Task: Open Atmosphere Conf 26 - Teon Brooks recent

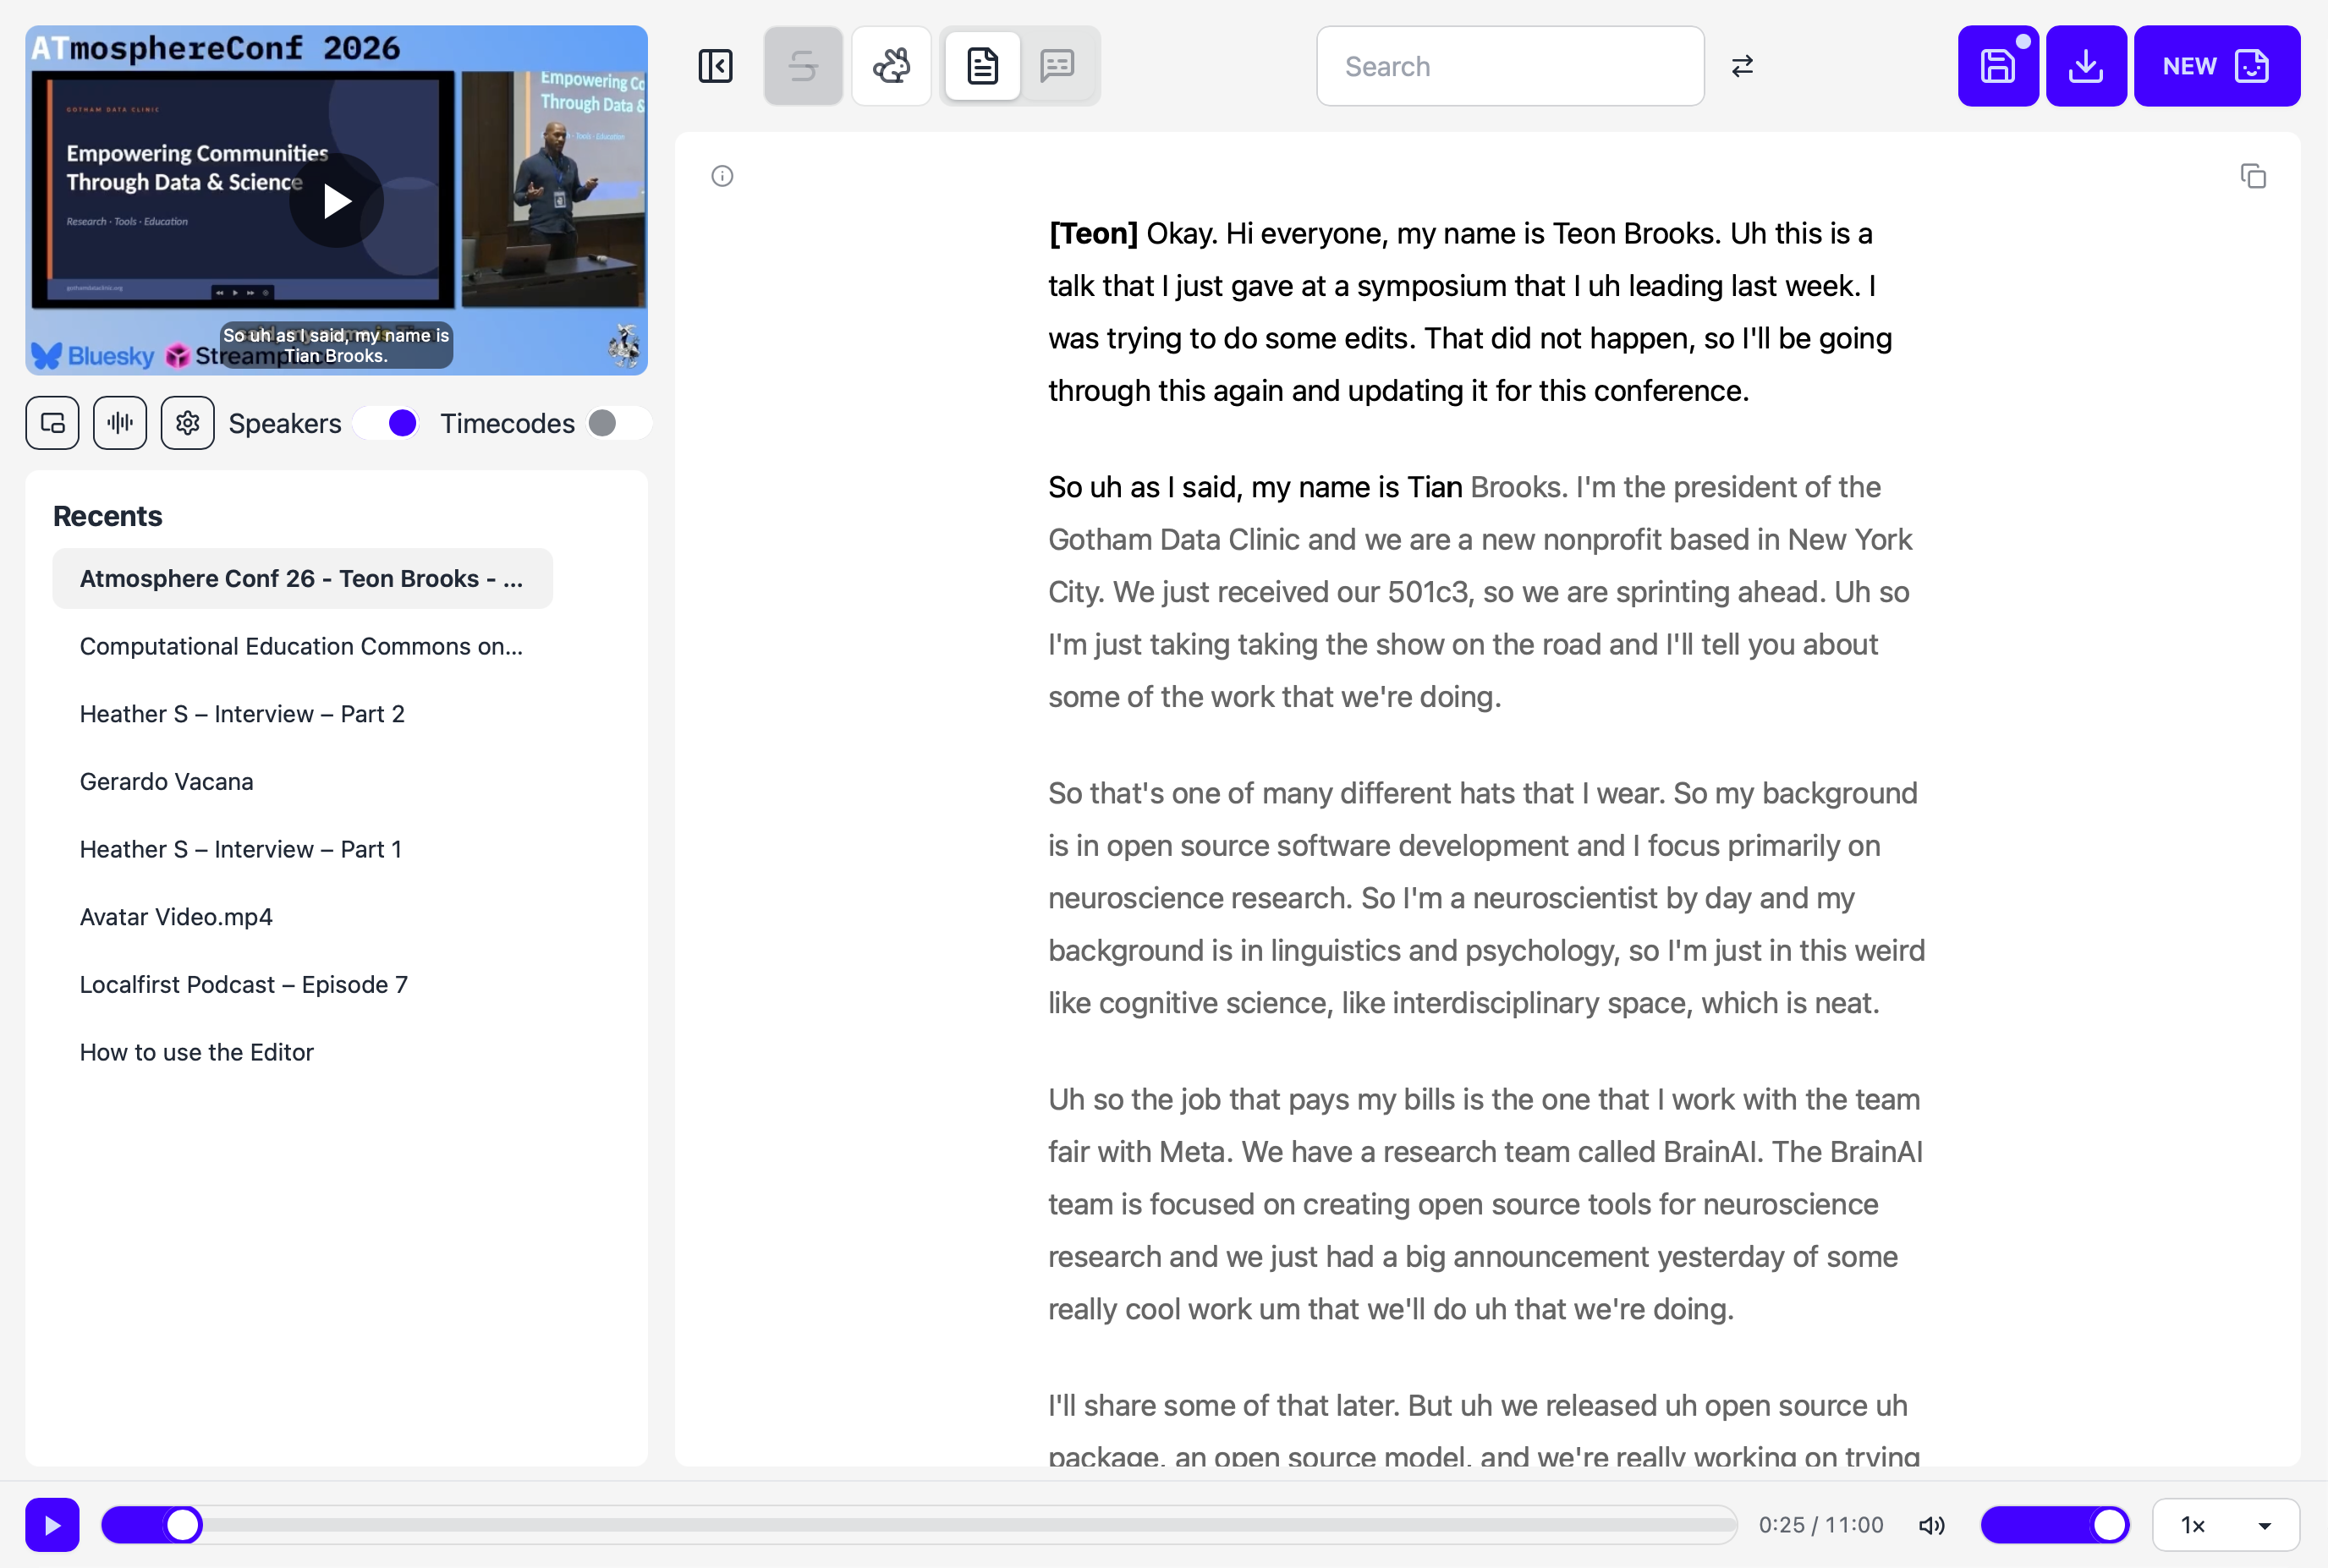Action: pos(302,578)
